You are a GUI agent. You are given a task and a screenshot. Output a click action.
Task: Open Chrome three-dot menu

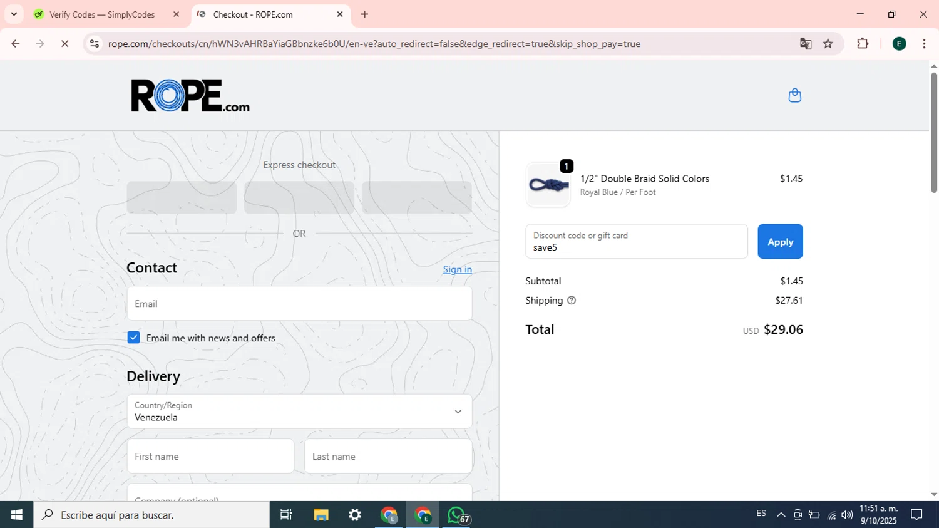tap(924, 44)
